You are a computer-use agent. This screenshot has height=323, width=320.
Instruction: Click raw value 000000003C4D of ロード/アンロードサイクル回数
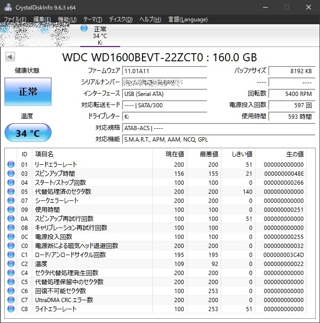[284, 255]
